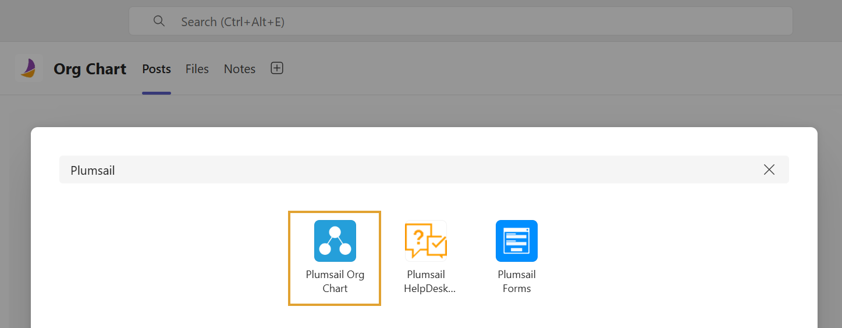
Task: Click the Org Chart channel title
Action: pos(90,69)
